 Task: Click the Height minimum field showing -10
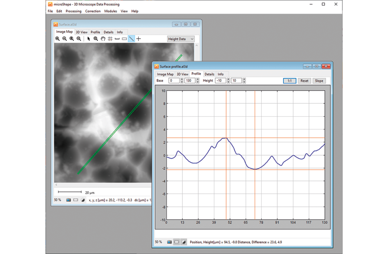220,81
